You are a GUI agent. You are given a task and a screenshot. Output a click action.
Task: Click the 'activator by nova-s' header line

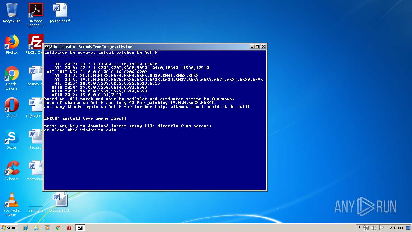click(x=101, y=53)
